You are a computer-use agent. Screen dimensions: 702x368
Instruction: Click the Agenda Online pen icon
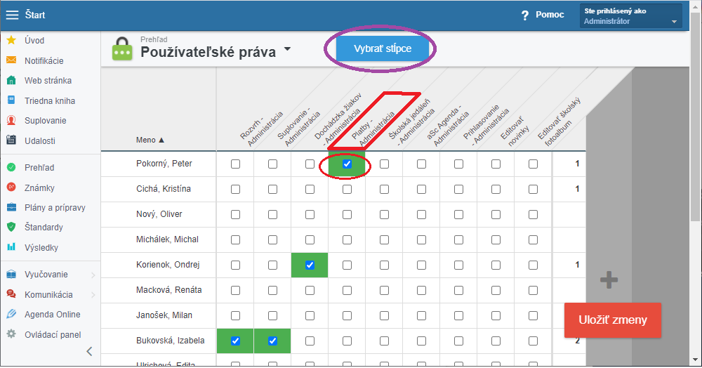pos(11,315)
